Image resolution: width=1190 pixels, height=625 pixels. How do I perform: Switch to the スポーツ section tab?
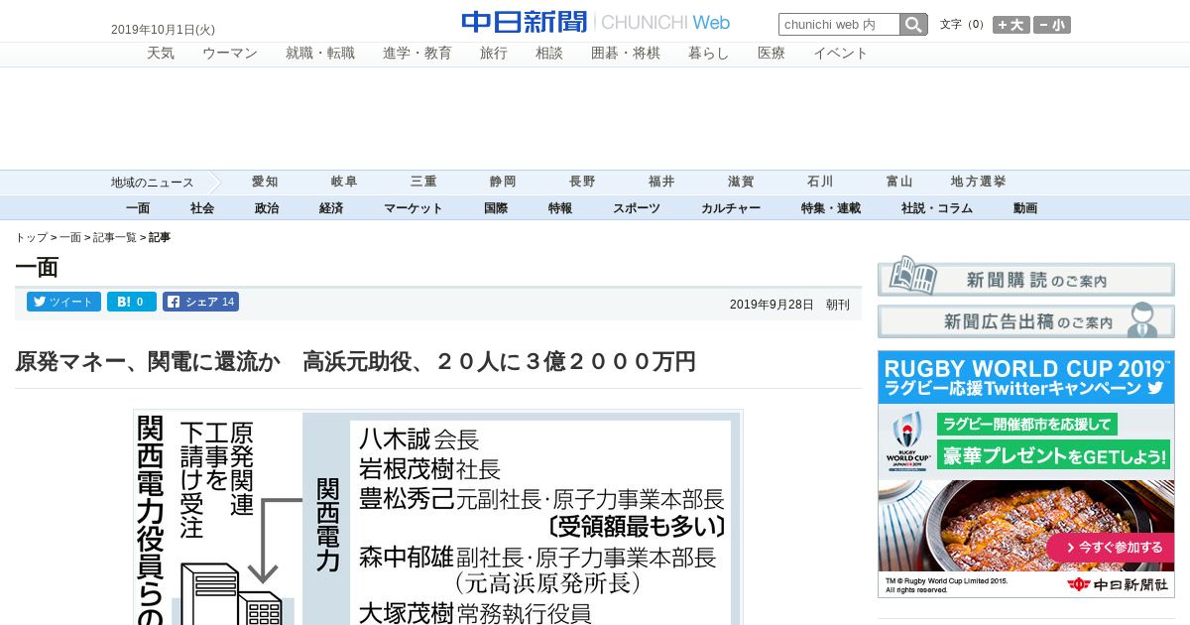tap(637, 208)
